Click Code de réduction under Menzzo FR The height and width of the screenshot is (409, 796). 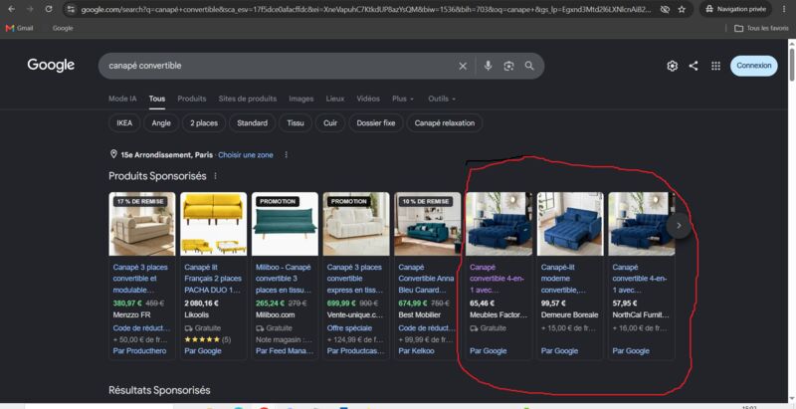pyautogui.click(x=139, y=328)
